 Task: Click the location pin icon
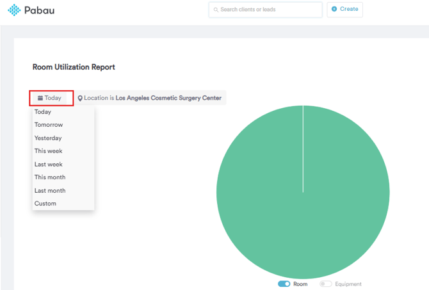[x=80, y=99]
